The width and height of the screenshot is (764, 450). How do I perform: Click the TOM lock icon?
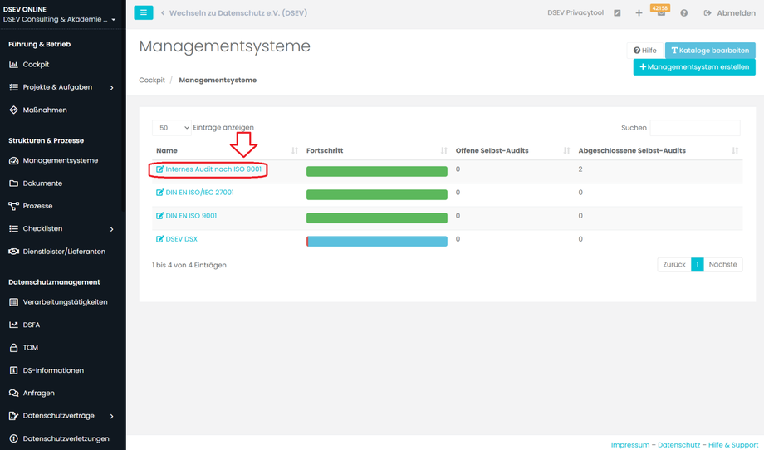(13, 348)
